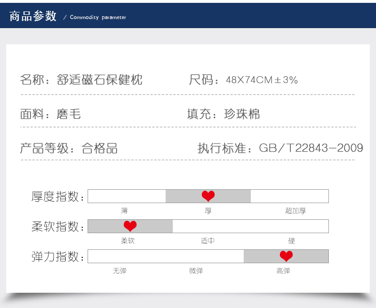Click the 高弹 elasticity label
The width and height of the screenshot is (376, 308).
coord(283,271)
